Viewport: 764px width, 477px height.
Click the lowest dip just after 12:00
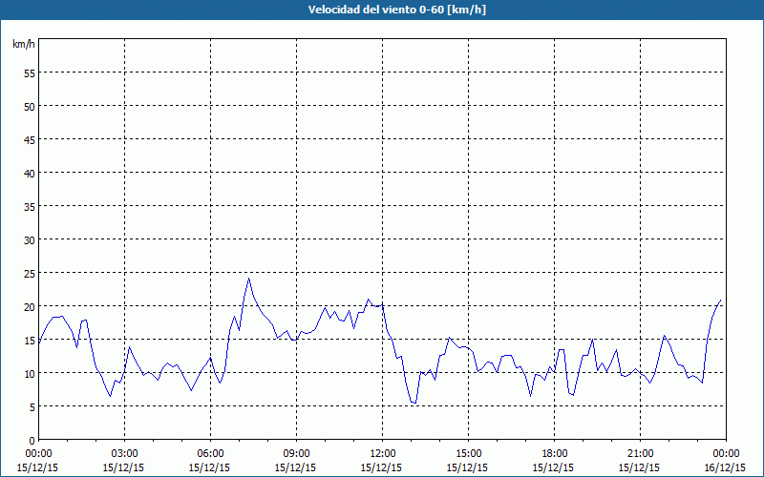coord(414,404)
